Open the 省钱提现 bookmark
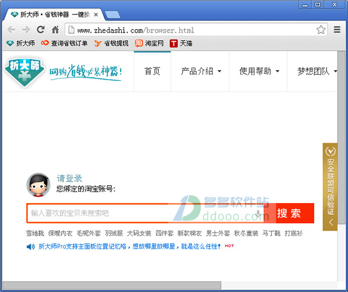The height and width of the screenshot is (292, 348). (x=111, y=43)
